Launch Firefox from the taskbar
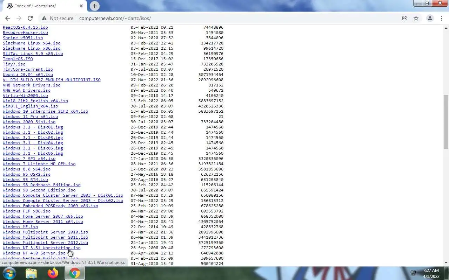 [x=53, y=273]
